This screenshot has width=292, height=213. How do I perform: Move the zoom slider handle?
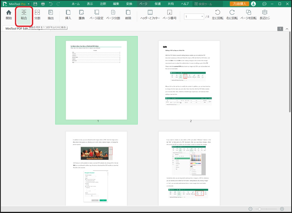(259, 209)
